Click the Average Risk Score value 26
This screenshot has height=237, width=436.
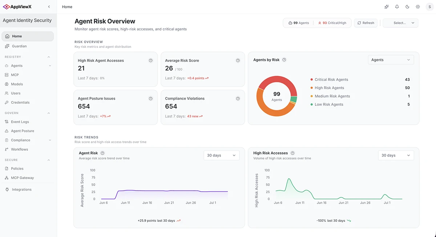(169, 68)
